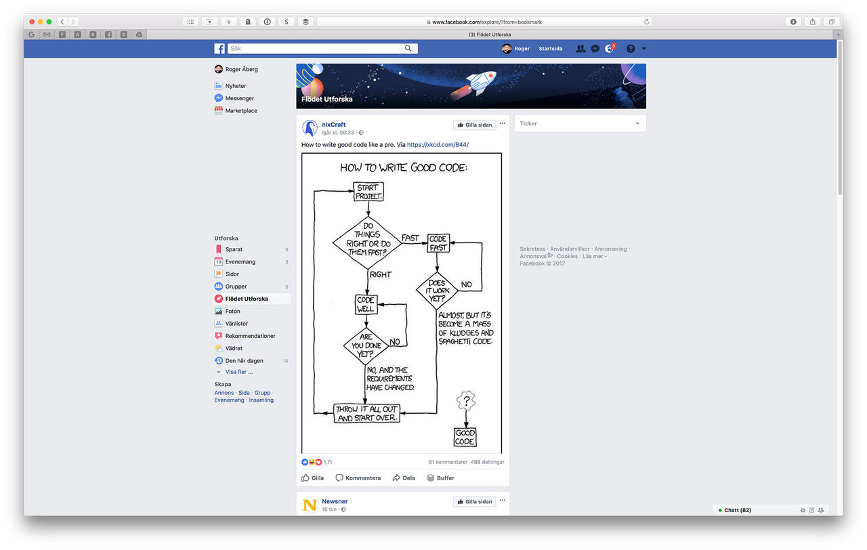This screenshot has width=867, height=550.
Task: Open the pinned Facebook tab
Action: [x=108, y=35]
